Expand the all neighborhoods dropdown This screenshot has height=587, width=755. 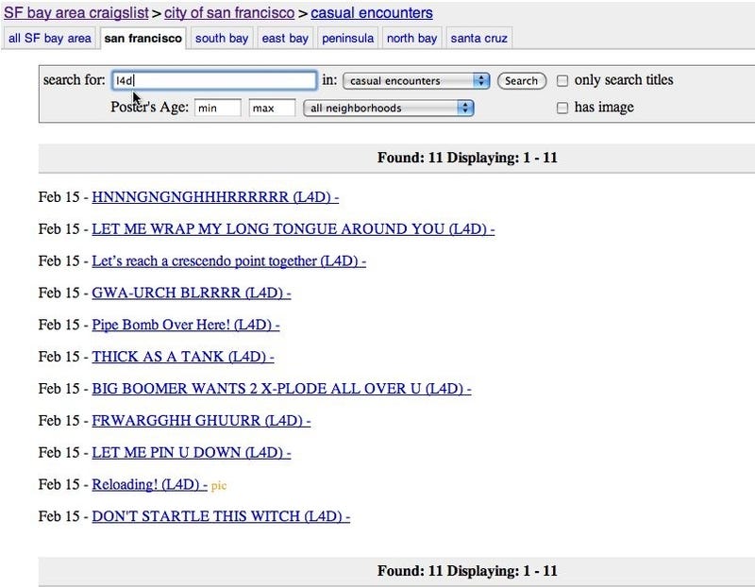point(389,108)
